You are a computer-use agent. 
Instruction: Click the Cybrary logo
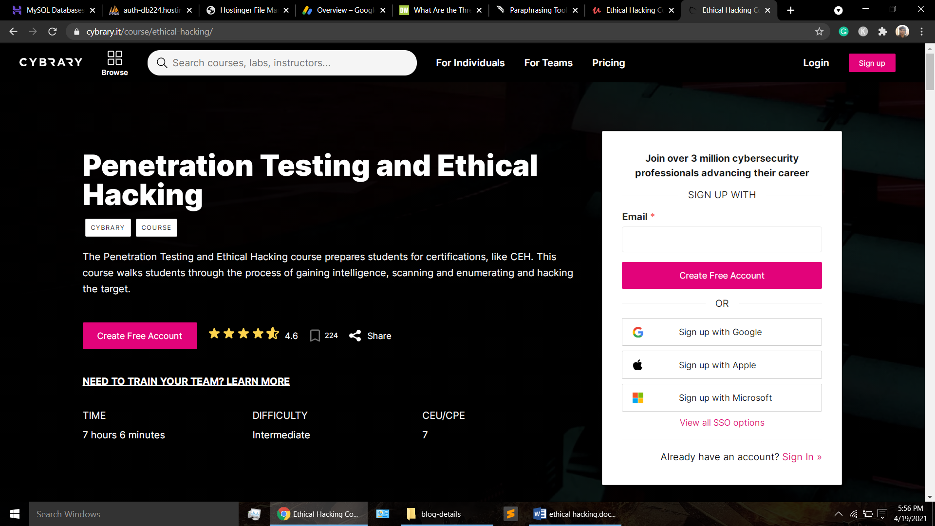click(x=51, y=62)
